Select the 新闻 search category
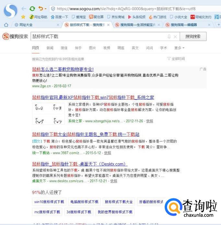 [50, 48]
